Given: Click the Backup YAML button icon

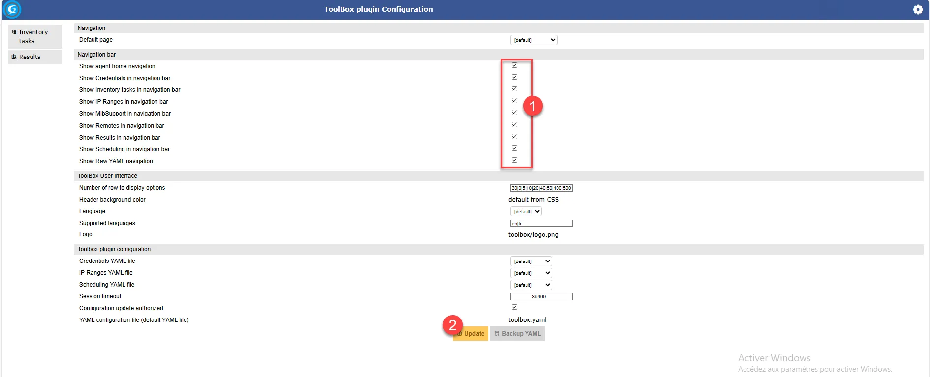Looking at the screenshot, I should click(496, 334).
